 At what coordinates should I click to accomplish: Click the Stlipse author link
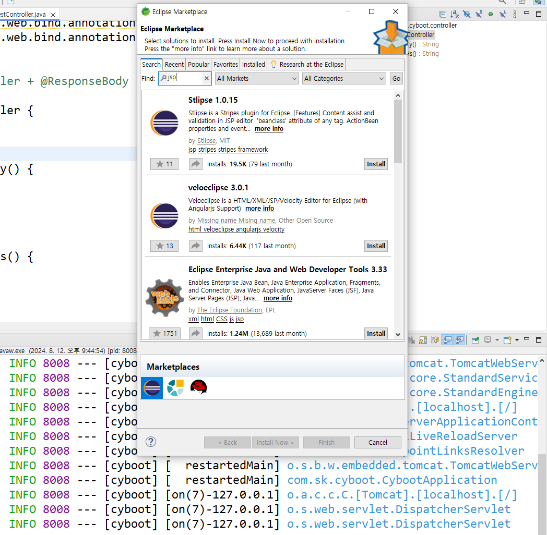pos(207,140)
